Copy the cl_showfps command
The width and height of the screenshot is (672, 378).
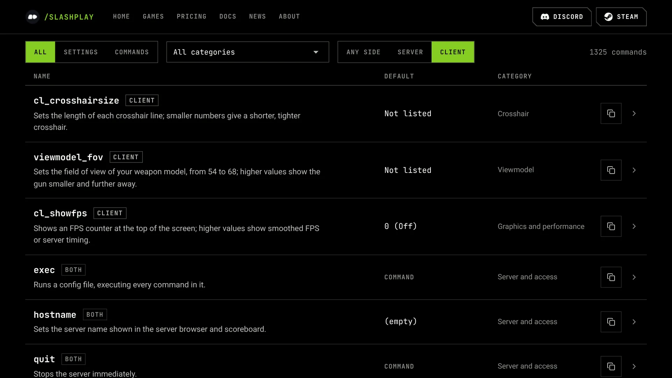click(x=611, y=226)
